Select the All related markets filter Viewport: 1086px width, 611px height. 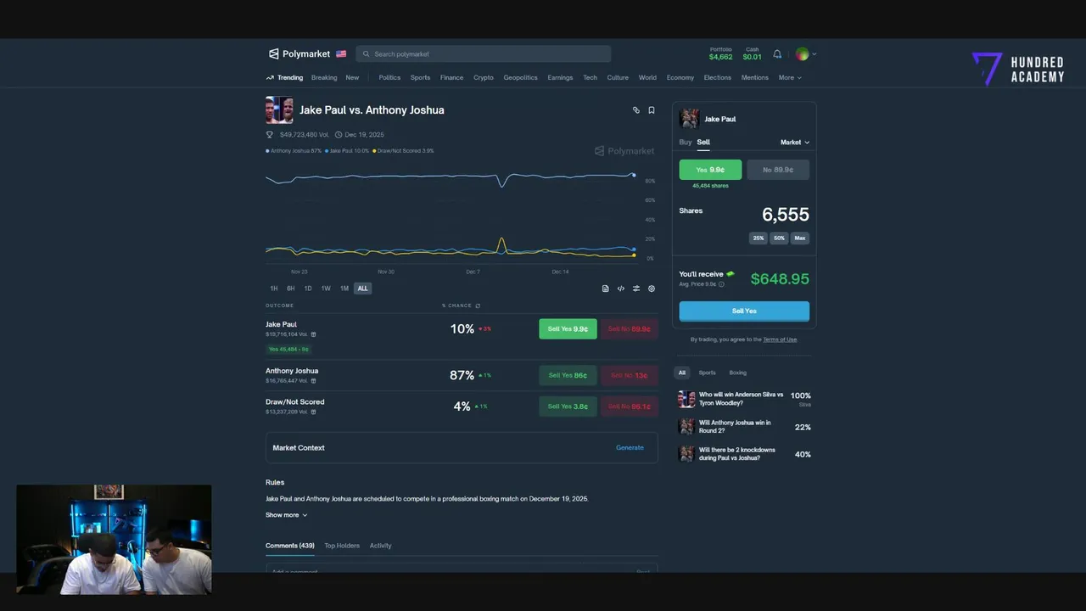(x=681, y=373)
